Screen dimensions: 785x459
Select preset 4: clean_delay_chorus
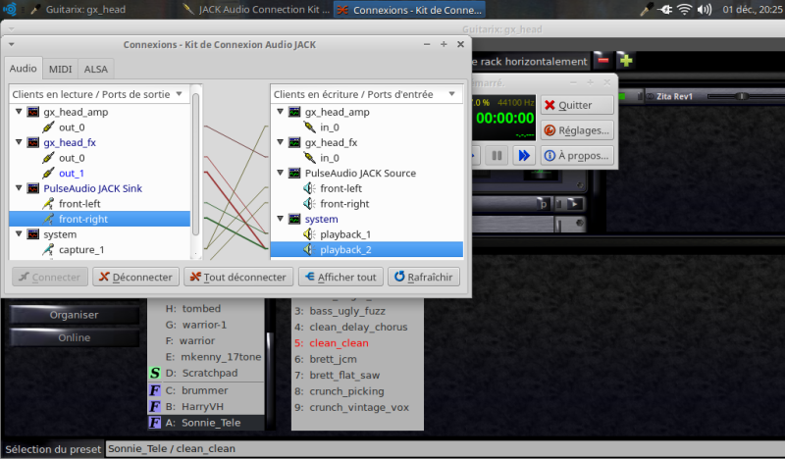pyautogui.click(x=357, y=327)
